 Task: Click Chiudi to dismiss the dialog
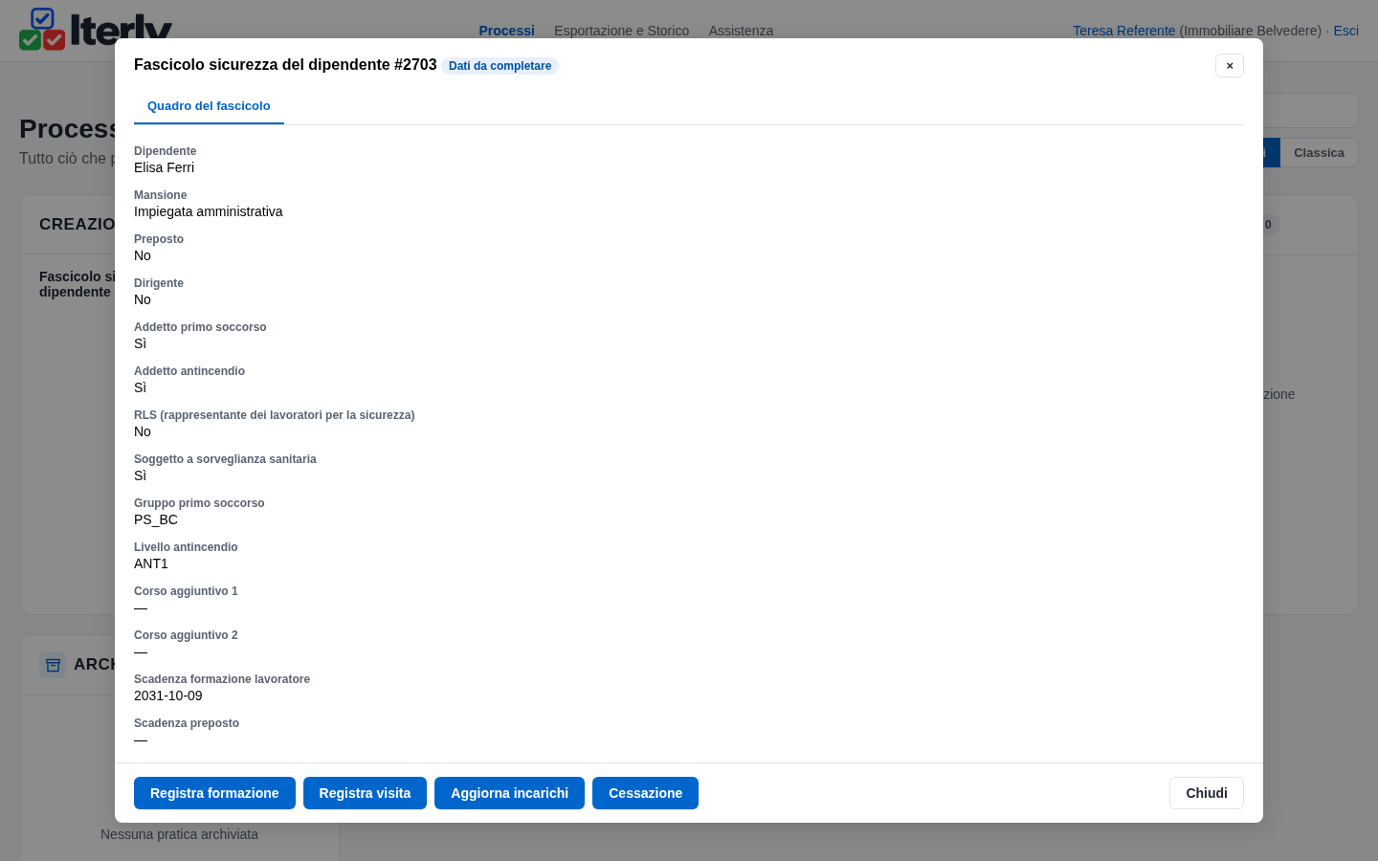tap(1207, 793)
